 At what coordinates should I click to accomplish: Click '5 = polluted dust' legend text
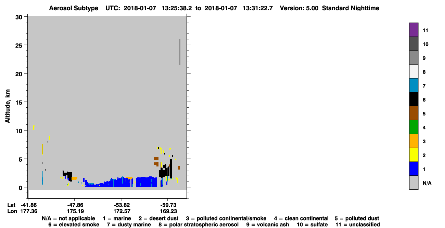coord(357,218)
